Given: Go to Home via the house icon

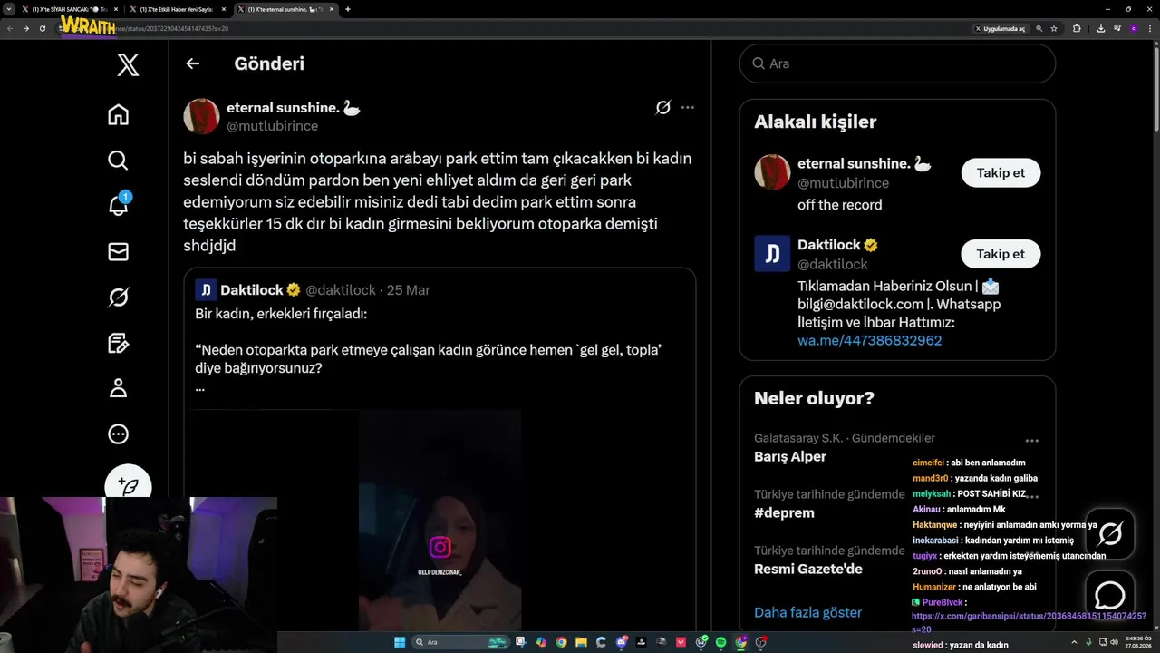Looking at the screenshot, I should [x=118, y=114].
